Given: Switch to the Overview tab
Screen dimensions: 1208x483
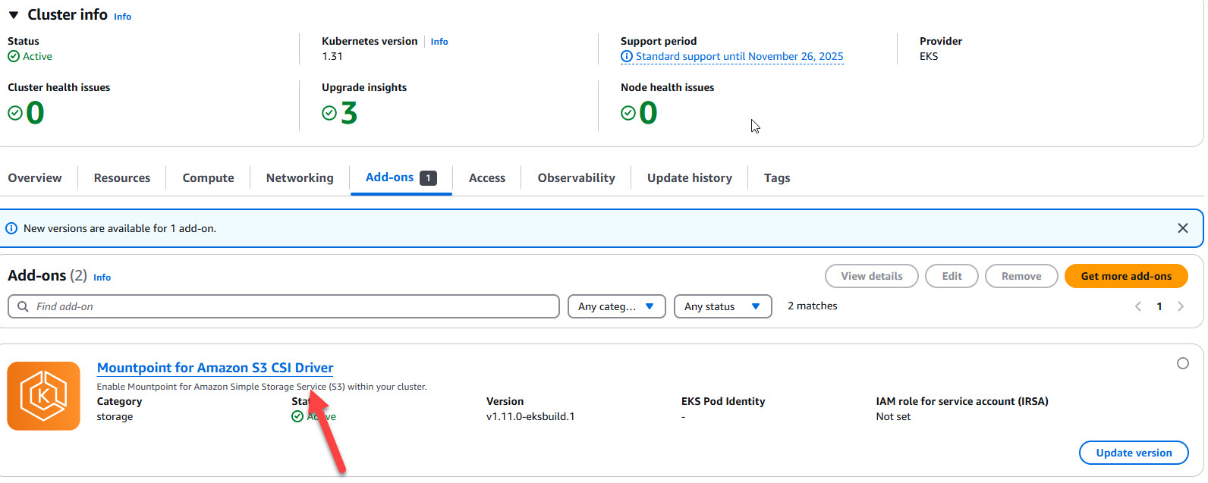Looking at the screenshot, I should pyautogui.click(x=35, y=177).
